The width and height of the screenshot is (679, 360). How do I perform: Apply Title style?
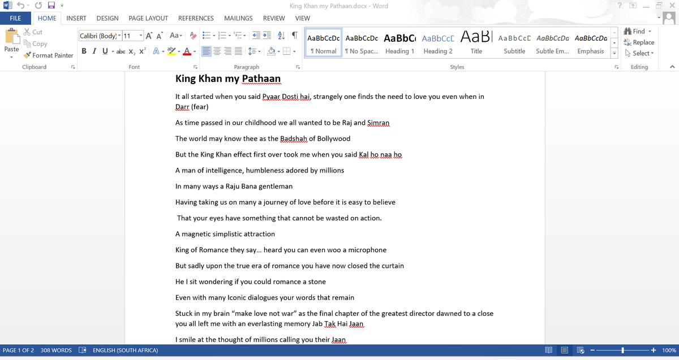click(476, 42)
